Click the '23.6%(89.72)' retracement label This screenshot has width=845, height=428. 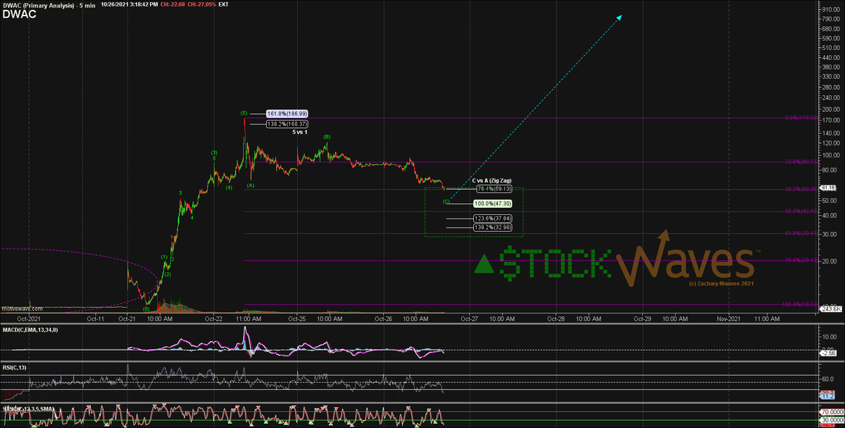coord(800,162)
